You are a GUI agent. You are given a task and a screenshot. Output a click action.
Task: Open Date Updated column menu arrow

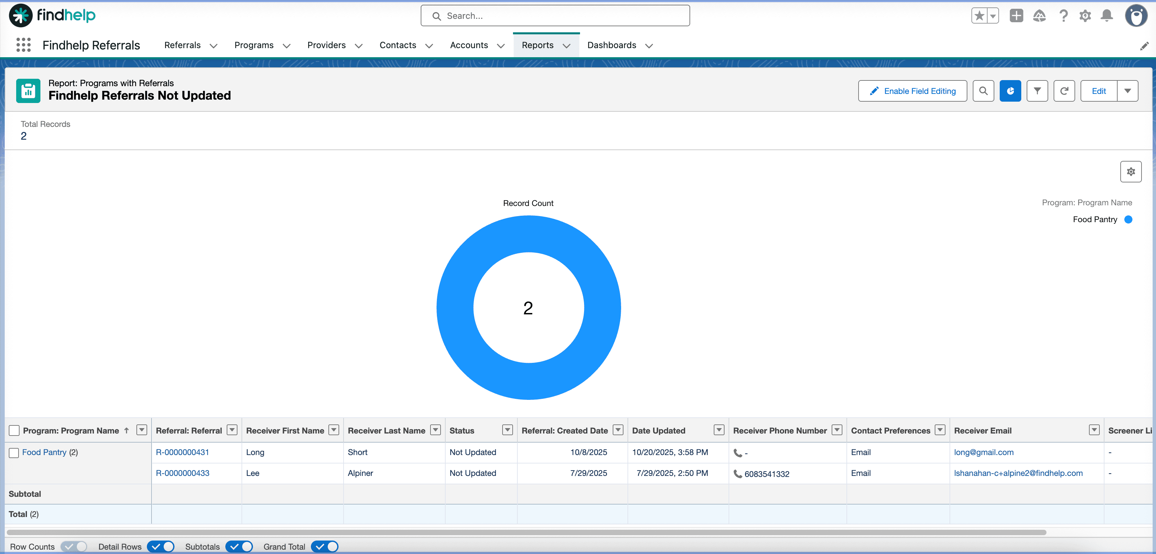(x=719, y=430)
